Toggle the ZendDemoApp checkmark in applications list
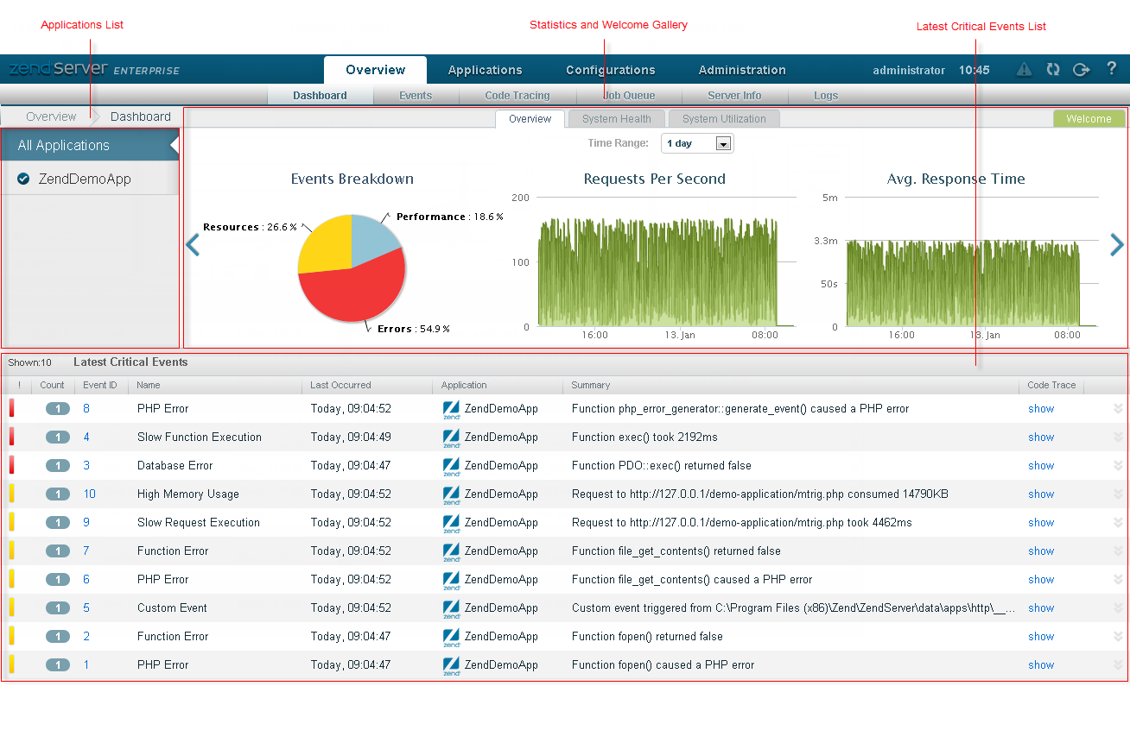The image size is (1130, 749). [x=24, y=179]
